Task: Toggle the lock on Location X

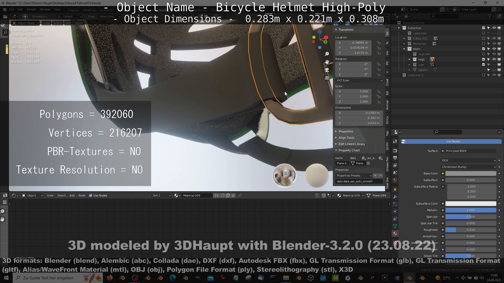Action: click(x=379, y=43)
